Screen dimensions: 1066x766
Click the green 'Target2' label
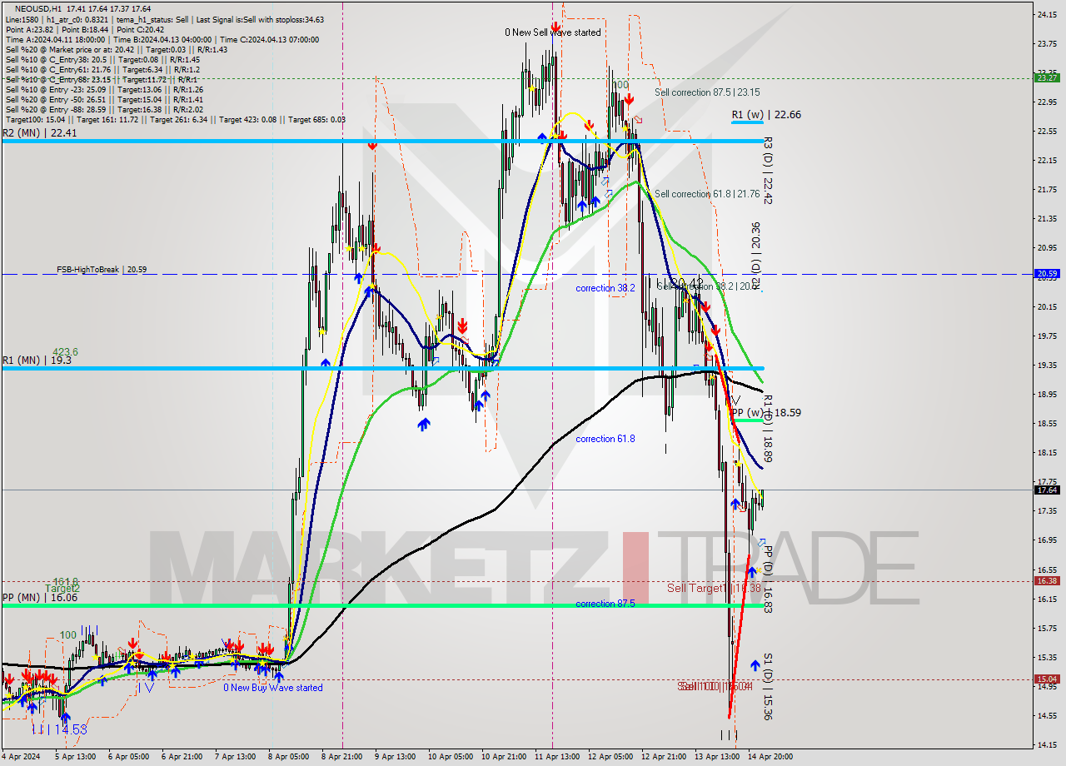(x=62, y=589)
